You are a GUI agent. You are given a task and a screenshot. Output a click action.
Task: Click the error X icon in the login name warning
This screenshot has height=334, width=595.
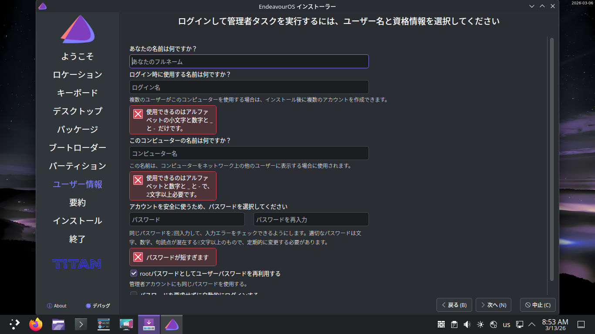138,114
